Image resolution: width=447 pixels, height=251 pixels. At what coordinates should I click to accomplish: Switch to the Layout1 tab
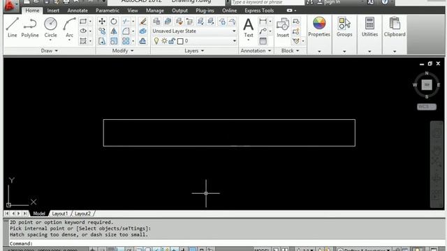60,213
